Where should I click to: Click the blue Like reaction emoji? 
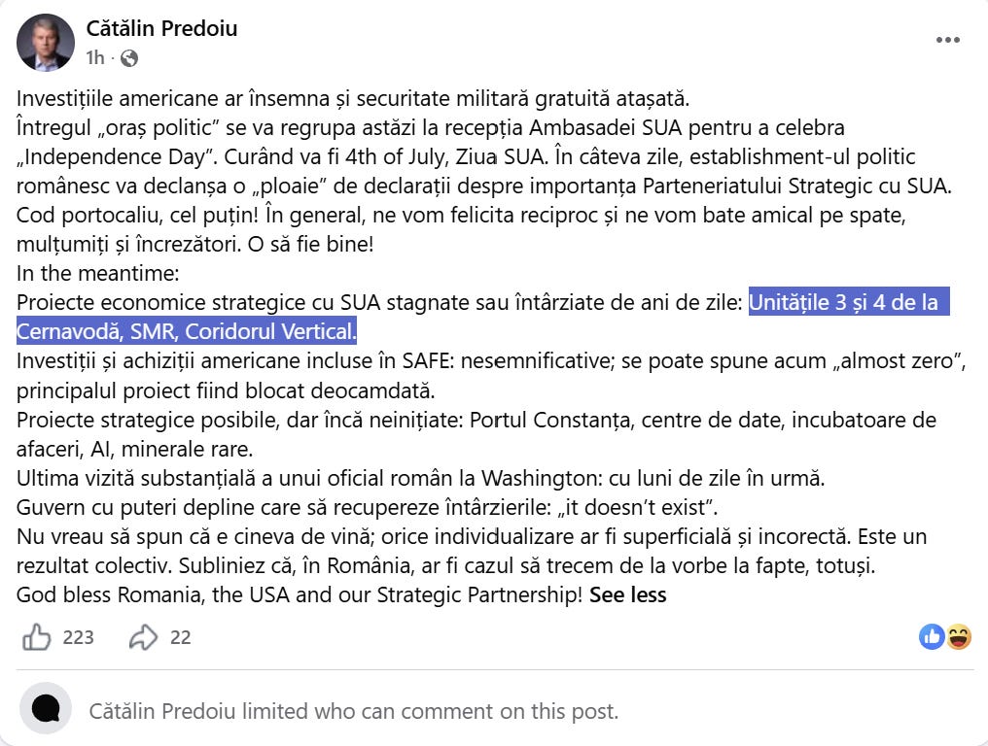(932, 637)
